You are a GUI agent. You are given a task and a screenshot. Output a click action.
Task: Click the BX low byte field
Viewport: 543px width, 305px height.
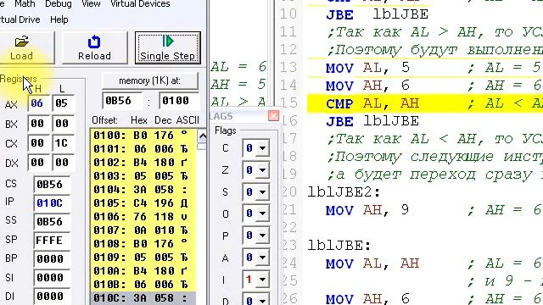pos(63,124)
